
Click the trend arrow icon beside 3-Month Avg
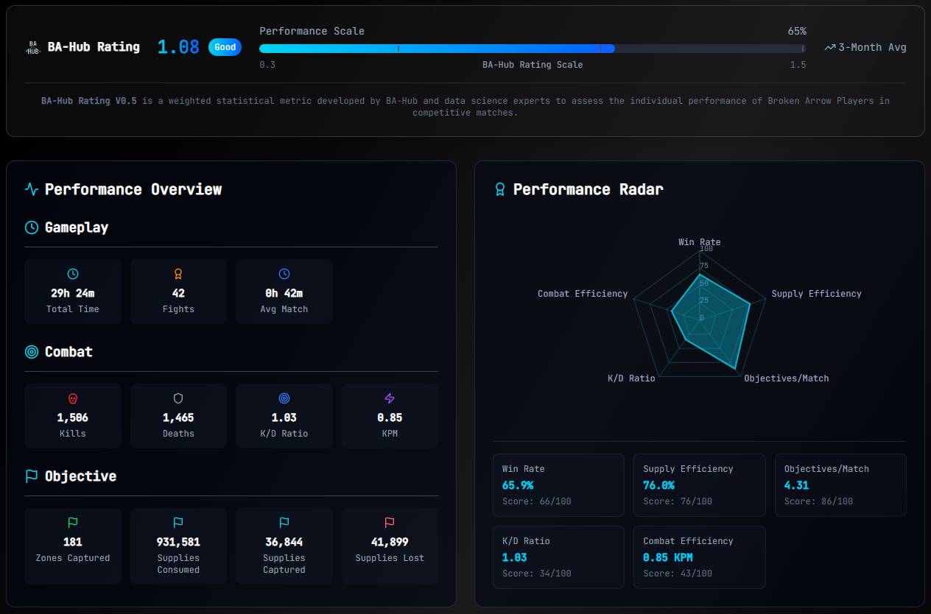(830, 47)
